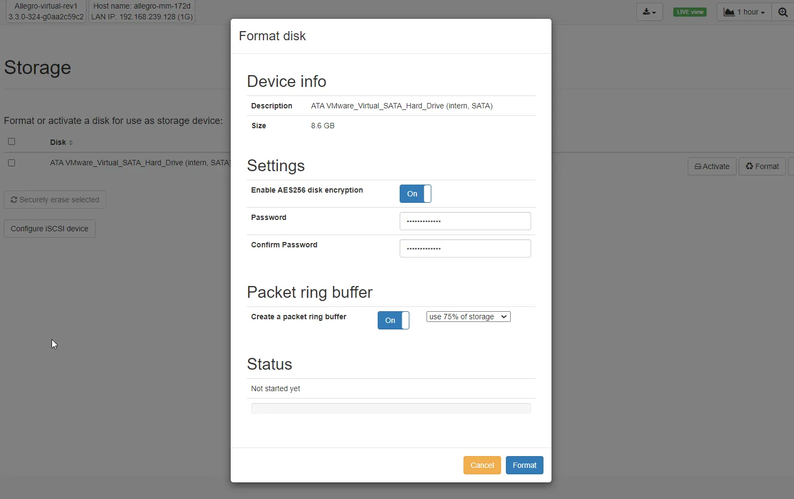794x499 pixels.
Task: Click the format status progress bar
Action: pyautogui.click(x=391, y=408)
